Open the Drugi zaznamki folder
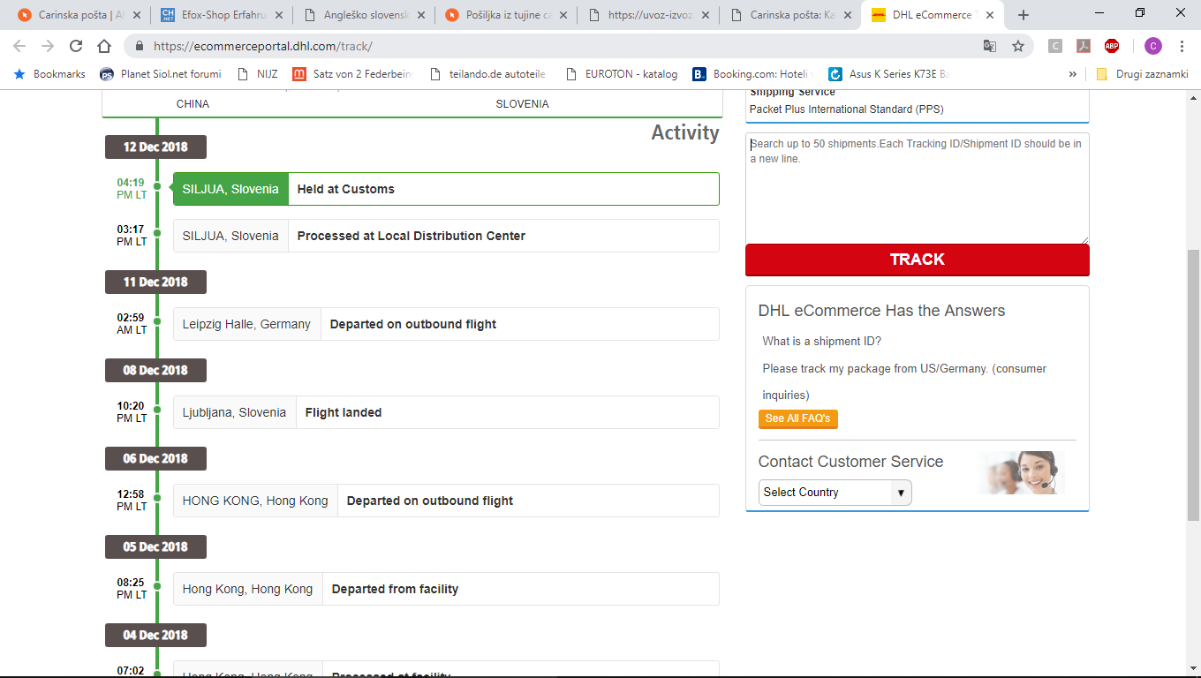Image resolution: width=1201 pixels, height=678 pixels. click(x=1142, y=74)
